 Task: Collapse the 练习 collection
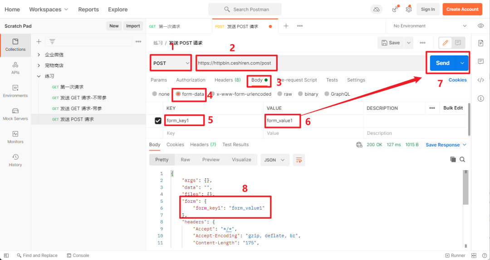click(x=39, y=76)
